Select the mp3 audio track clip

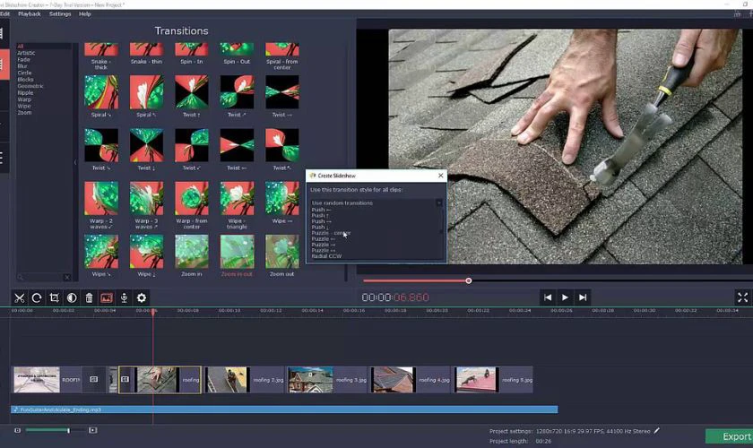[284, 409]
